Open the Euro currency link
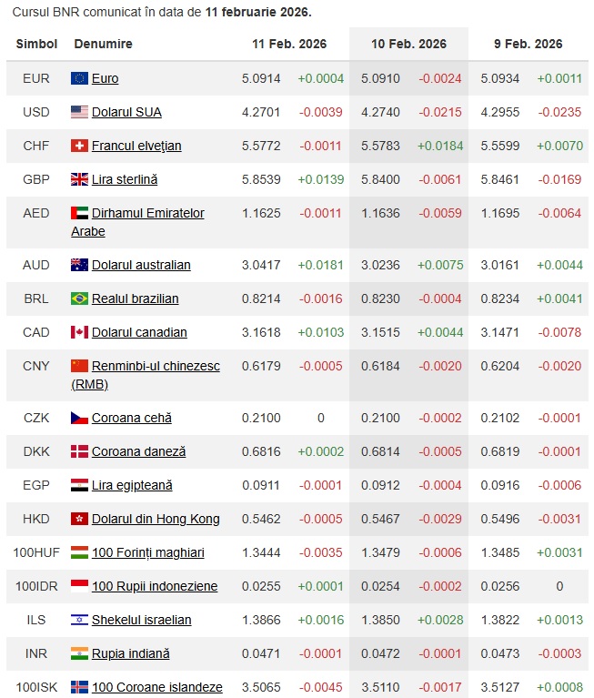594x698 pixels. (106, 78)
